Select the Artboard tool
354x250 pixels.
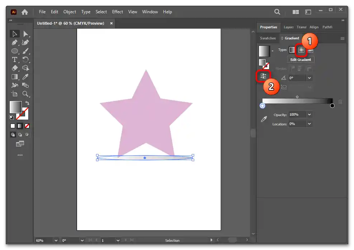15,94
